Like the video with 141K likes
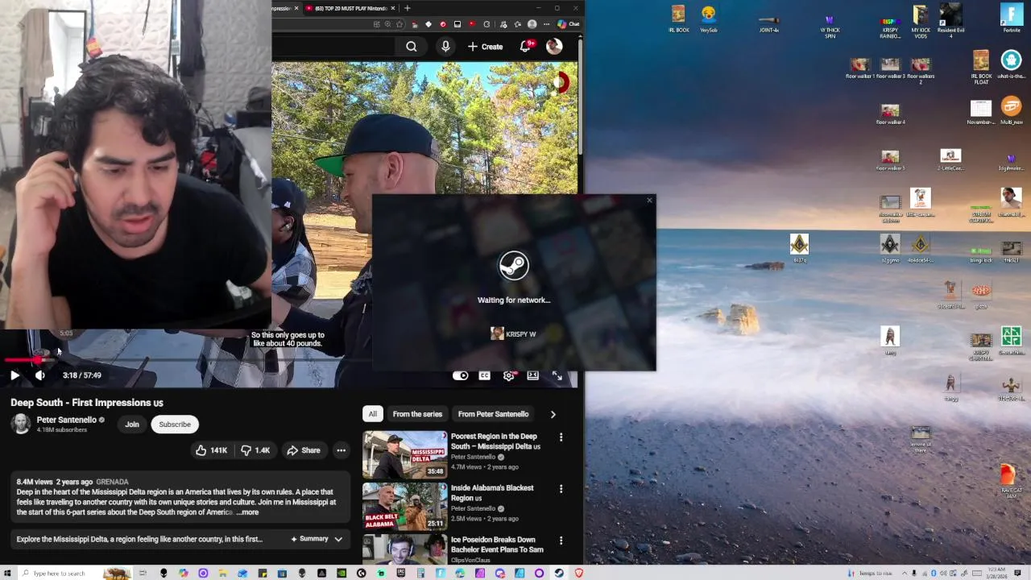Image resolution: width=1031 pixels, height=580 pixels. click(x=211, y=450)
